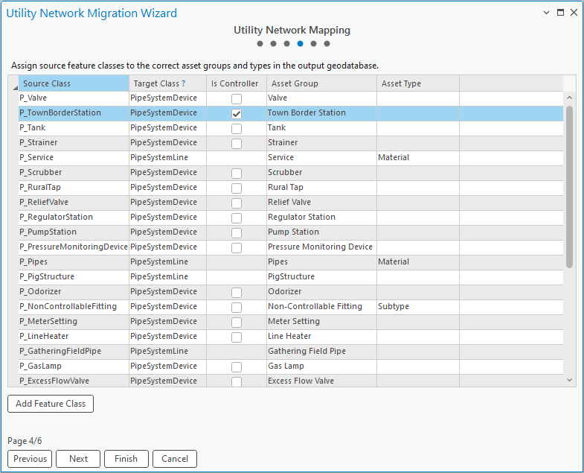Click the Town Border Station asset group
Image resolution: width=584 pixels, height=473 pixels.
(x=322, y=113)
